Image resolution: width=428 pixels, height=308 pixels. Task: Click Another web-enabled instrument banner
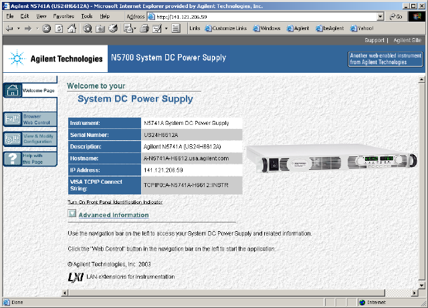coord(385,59)
